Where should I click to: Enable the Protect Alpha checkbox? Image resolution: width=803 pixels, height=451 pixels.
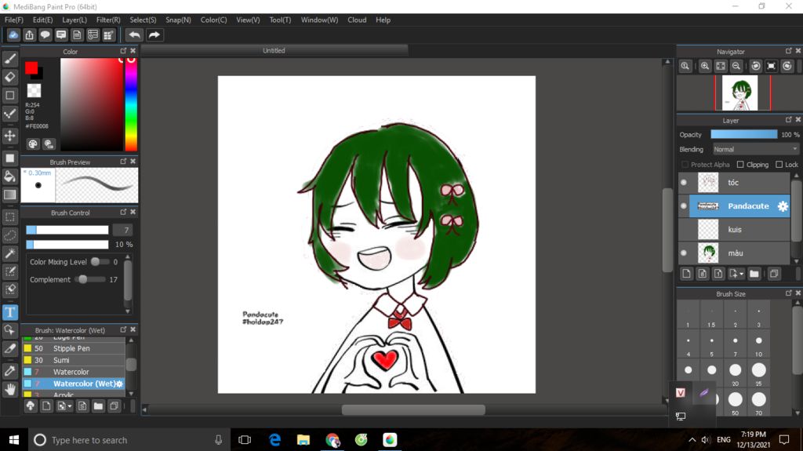pyautogui.click(x=685, y=165)
